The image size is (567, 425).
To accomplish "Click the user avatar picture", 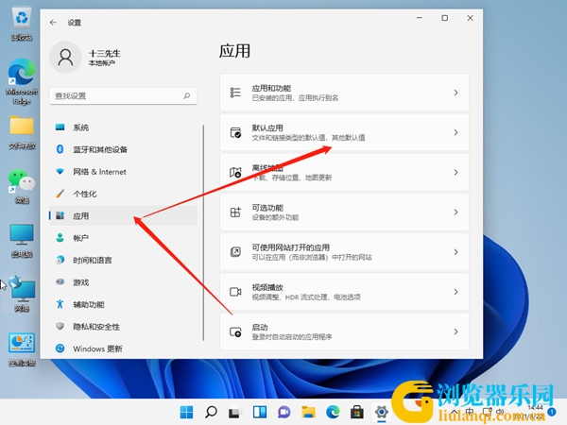I will click(65, 57).
